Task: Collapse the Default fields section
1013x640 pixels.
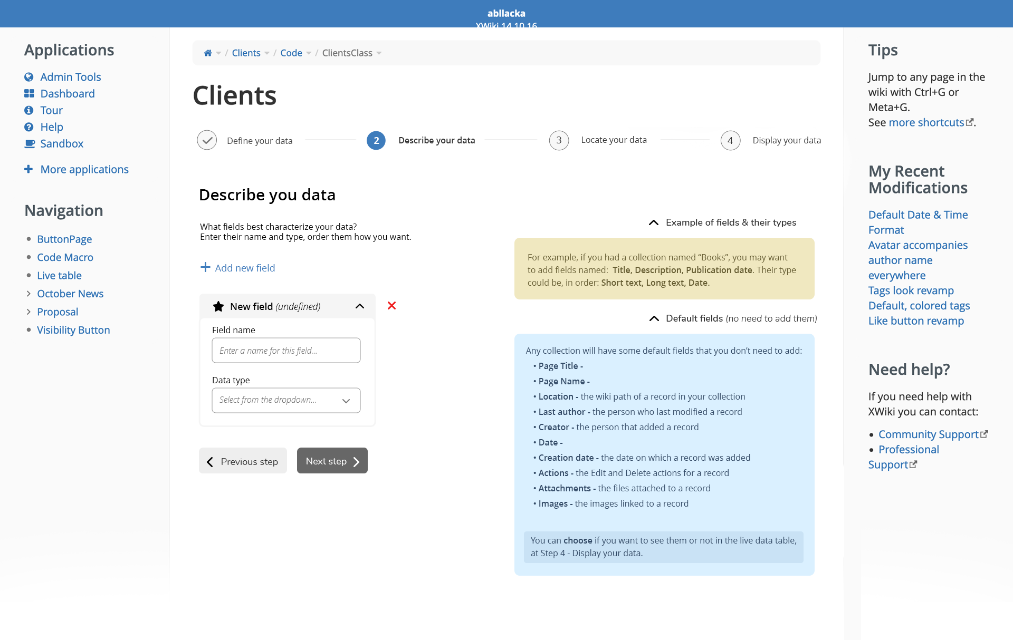Action: 654,318
